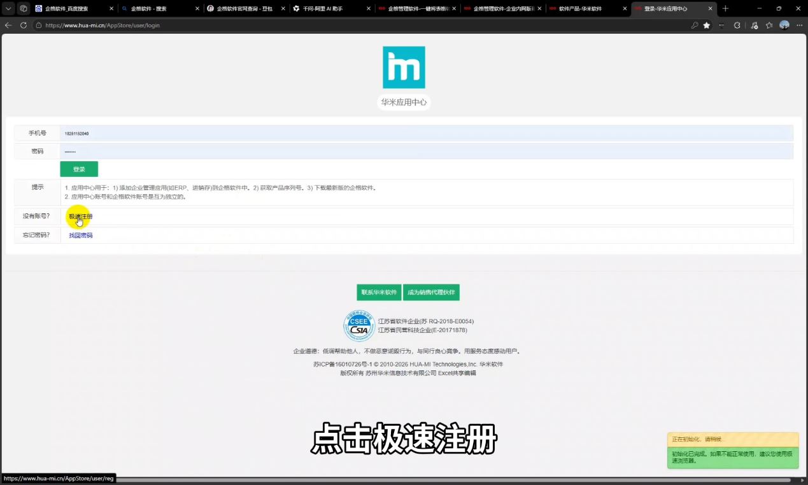The height and width of the screenshot is (485, 808).
Task: Open the saved password key icon
Action: click(695, 25)
